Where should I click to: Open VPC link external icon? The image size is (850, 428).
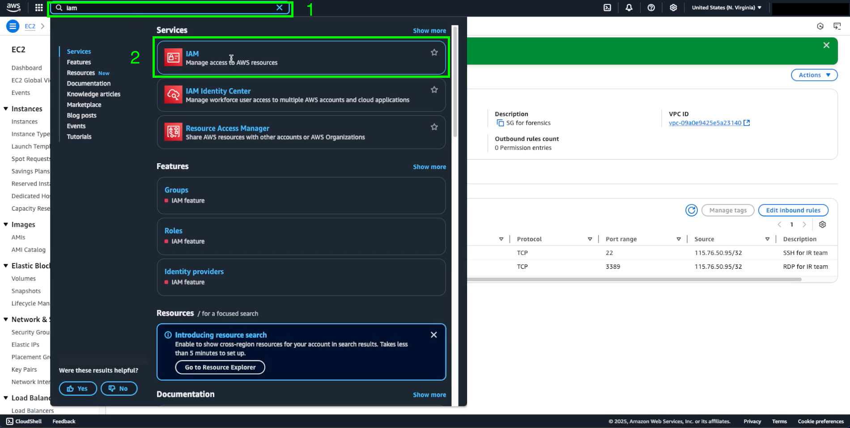point(747,123)
